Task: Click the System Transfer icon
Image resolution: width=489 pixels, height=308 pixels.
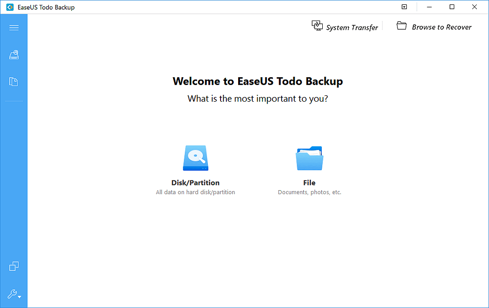Action: (317, 25)
